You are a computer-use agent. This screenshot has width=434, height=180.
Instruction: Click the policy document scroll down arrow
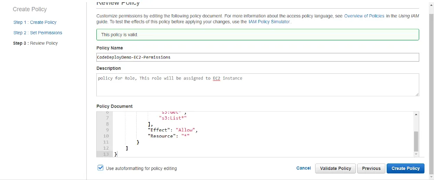(416, 154)
